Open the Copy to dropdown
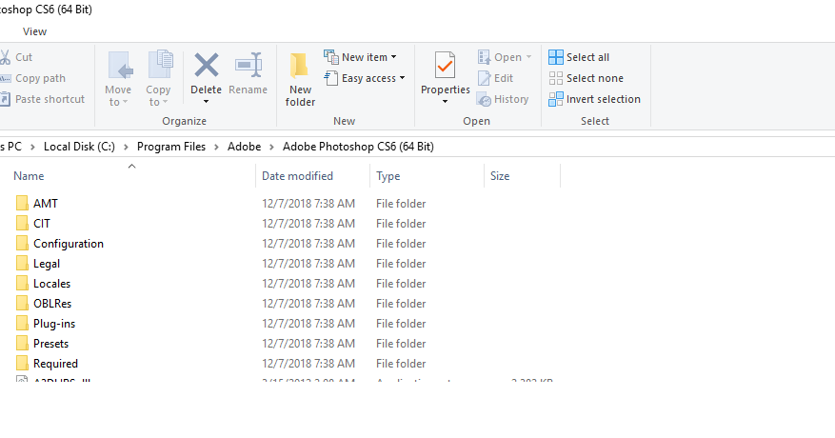This screenshot has width=835, height=438. pyautogui.click(x=159, y=79)
